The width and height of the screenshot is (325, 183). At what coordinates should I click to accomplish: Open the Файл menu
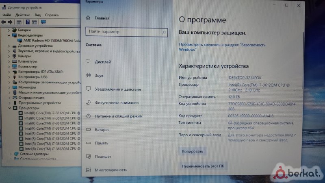pyautogui.click(x=6, y=15)
